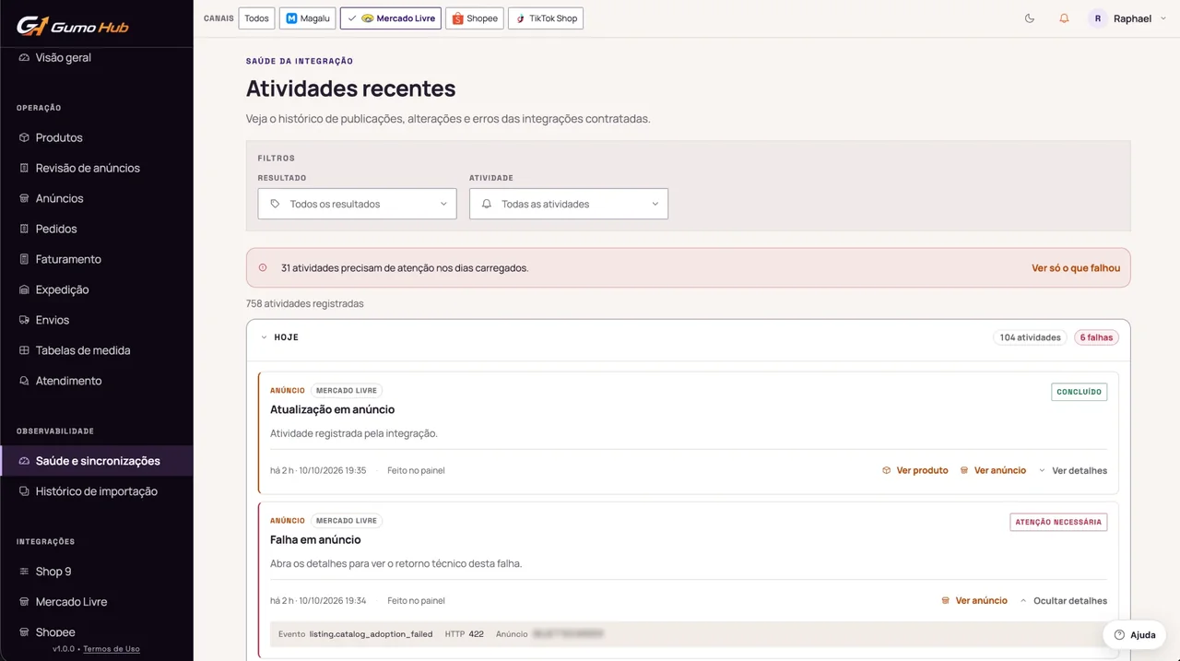Open Tabelas de medida in sidebar
Viewport: 1180px width, 661px height.
coord(96,350)
